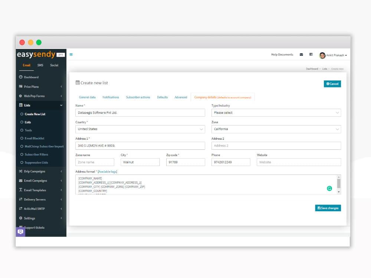Open the Zone dropdown showing California
Viewport: 371px width, 278px height.
pyautogui.click(x=276, y=129)
